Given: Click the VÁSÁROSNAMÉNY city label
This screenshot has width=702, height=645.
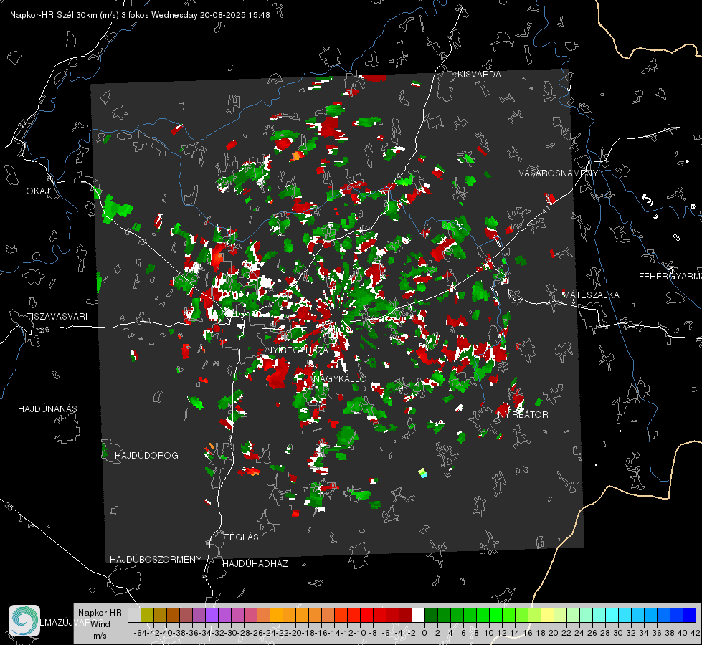Looking at the screenshot, I should coord(559,173).
